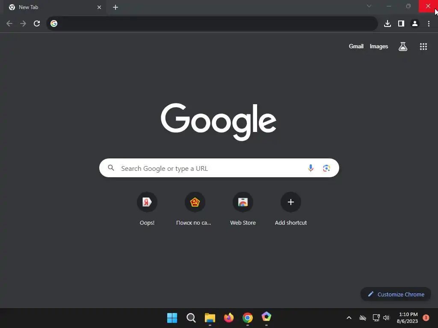
Task: Toggle the side panel
Action: click(401, 23)
